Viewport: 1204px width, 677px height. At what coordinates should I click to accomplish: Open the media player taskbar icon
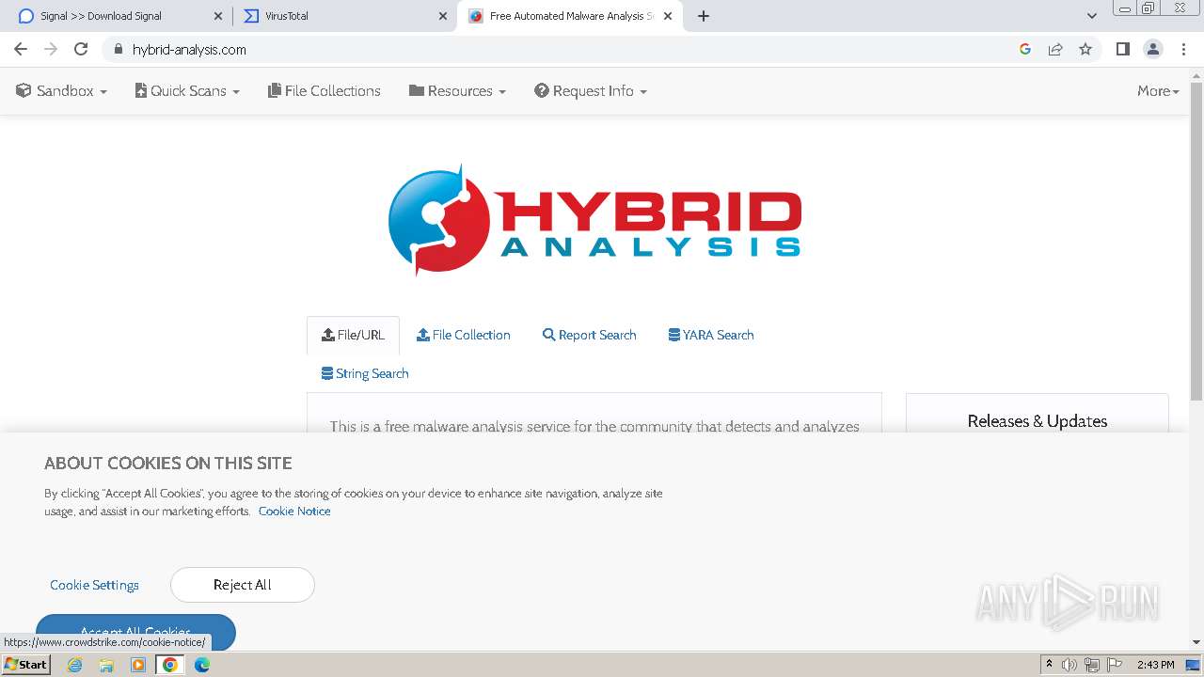tap(138, 665)
